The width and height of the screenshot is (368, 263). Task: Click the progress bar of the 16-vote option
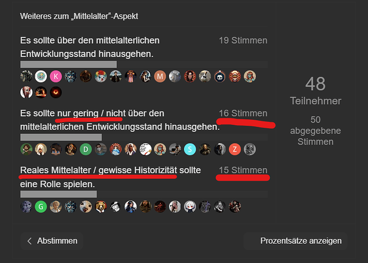[144, 137]
